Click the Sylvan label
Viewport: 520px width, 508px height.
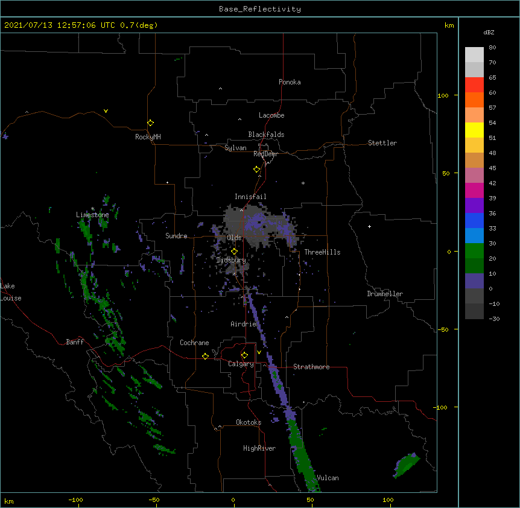pos(235,148)
